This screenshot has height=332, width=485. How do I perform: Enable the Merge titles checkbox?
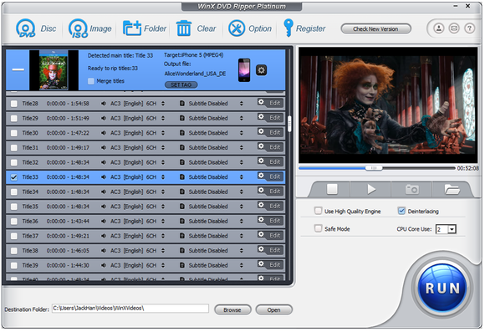click(91, 81)
